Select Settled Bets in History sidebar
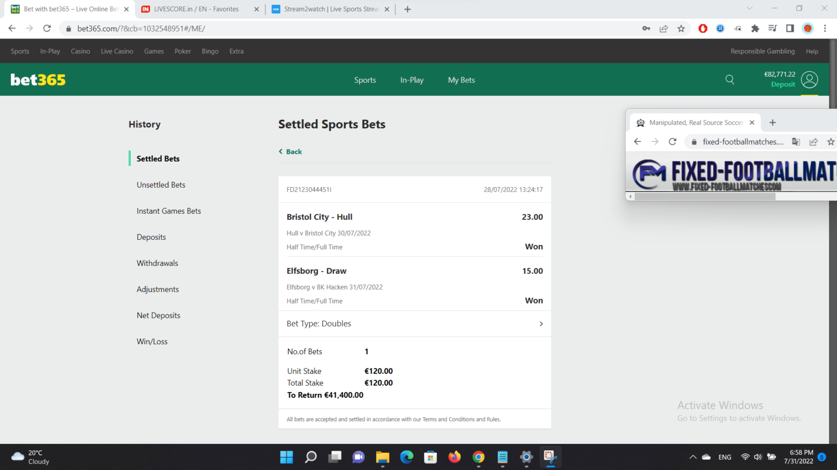 pos(158,159)
